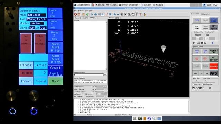
Task: Clear the live plot with the broom icon
Action: pyautogui.click(x=145, y=14)
